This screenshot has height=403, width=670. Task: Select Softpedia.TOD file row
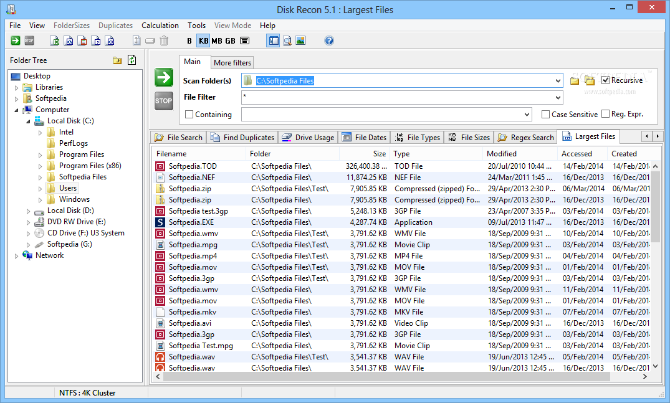click(401, 166)
